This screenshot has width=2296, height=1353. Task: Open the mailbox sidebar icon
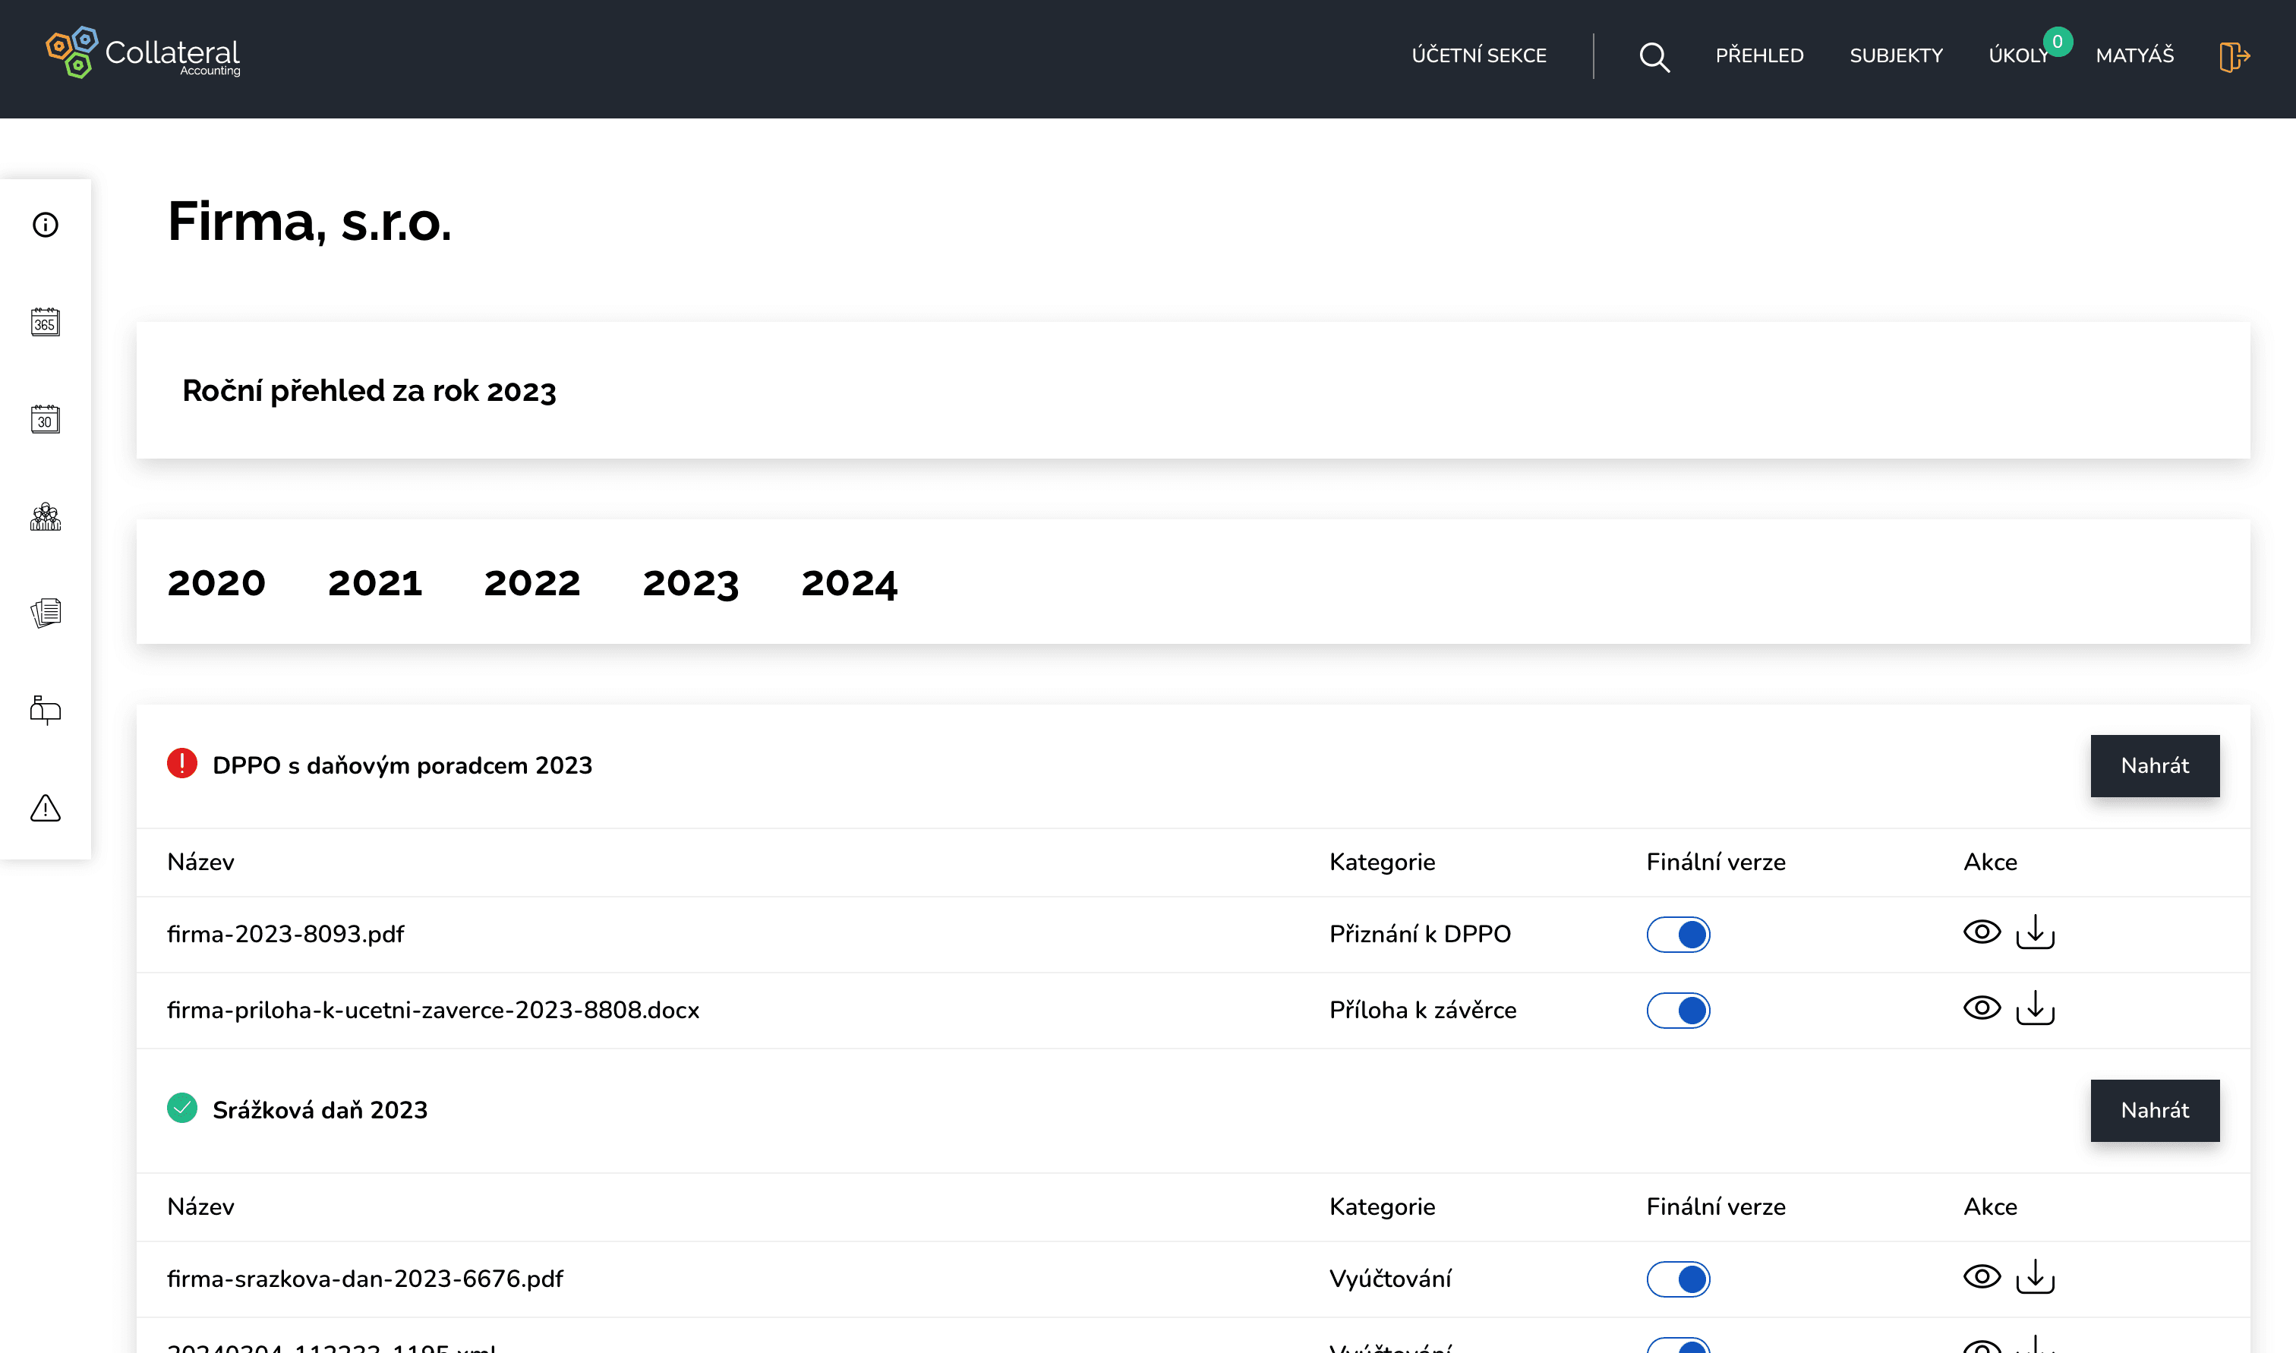pyautogui.click(x=46, y=710)
